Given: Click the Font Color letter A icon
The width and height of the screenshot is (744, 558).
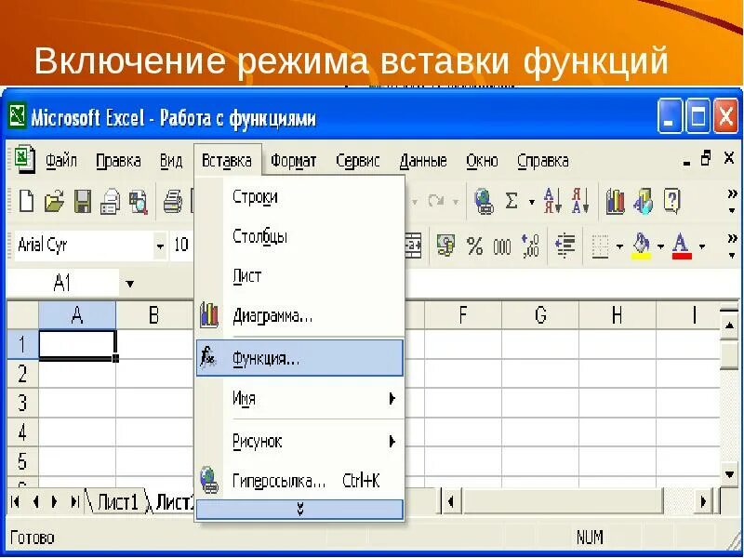Looking at the screenshot, I should click(x=682, y=246).
